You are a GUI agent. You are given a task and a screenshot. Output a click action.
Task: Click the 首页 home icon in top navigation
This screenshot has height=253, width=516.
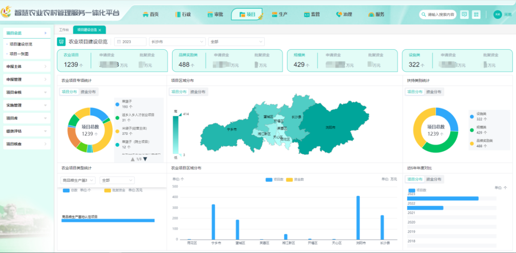tap(145, 14)
